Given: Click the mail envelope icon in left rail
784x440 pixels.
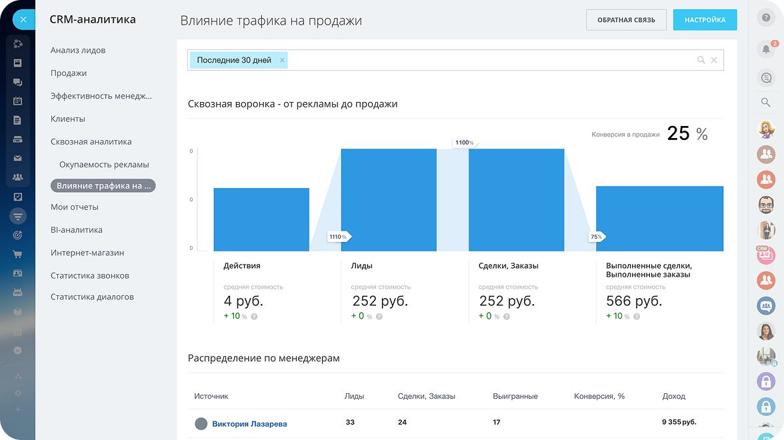Looking at the screenshot, I should pyautogui.click(x=18, y=159).
